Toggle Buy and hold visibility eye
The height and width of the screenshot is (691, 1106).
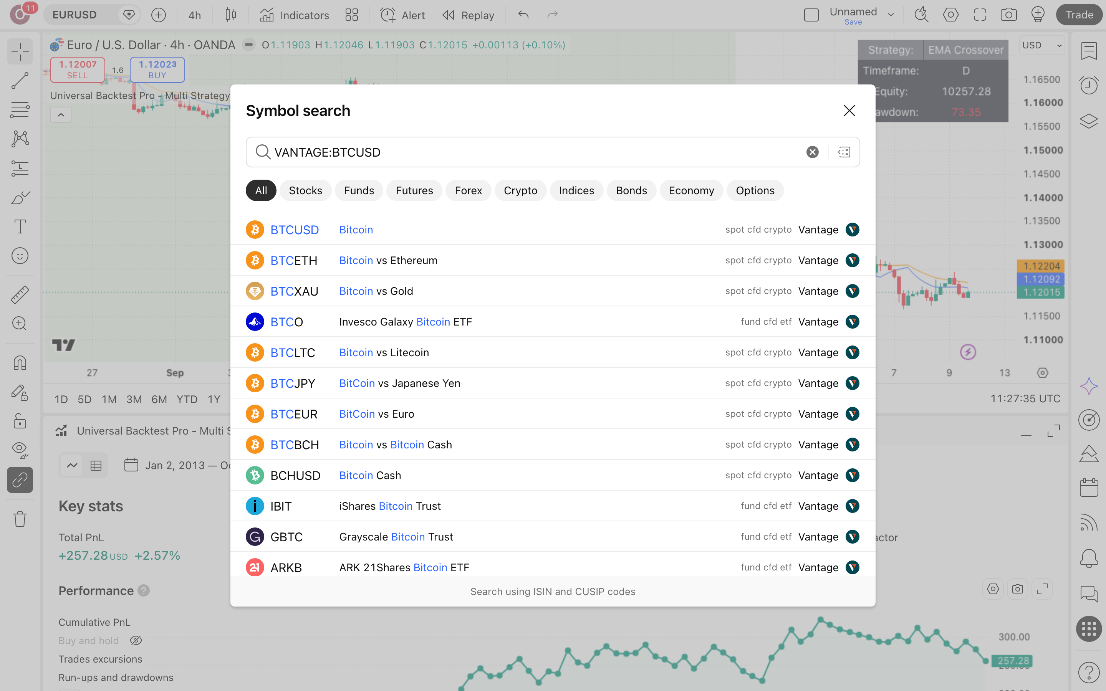(x=136, y=641)
